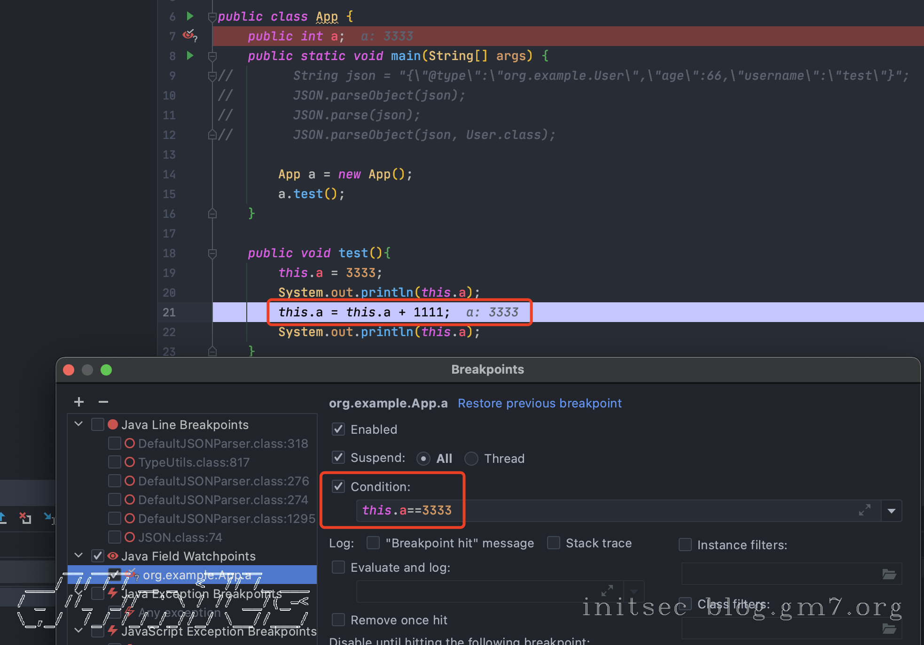Screen dimensions: 924x645
Task: Click the run gutter icon beside main method
Action: click(190, 56)
